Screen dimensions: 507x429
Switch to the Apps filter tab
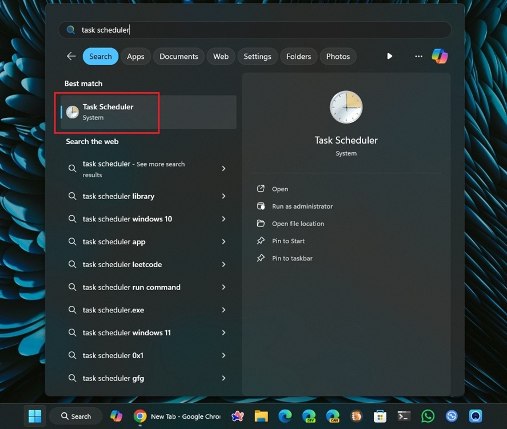point(135,56)
